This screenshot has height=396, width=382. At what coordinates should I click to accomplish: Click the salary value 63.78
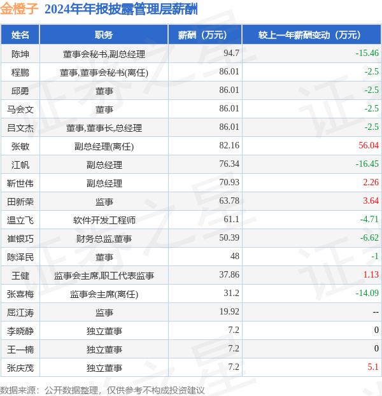229,201
